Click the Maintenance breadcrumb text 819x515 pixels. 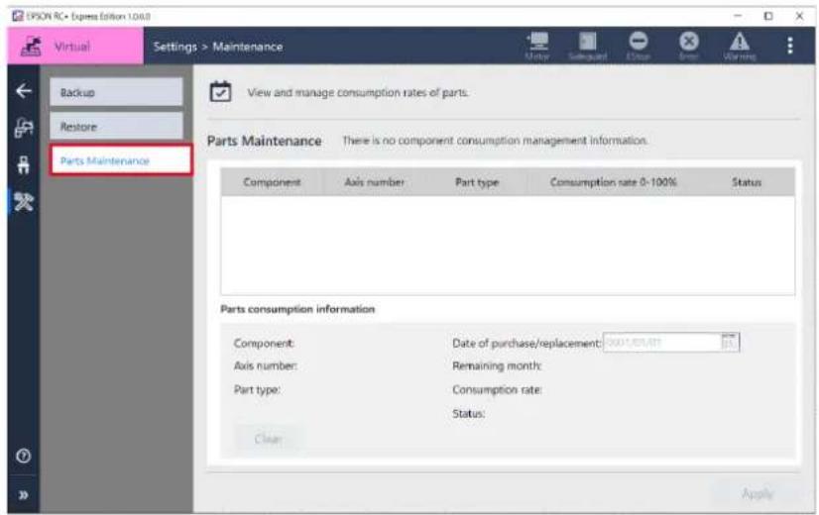pos(248,47)
